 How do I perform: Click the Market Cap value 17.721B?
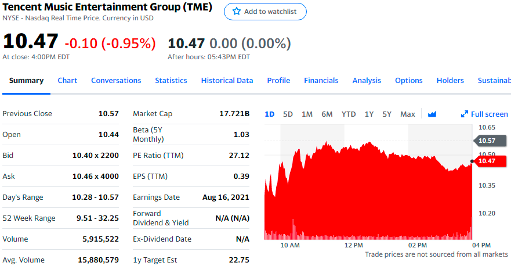[234, 114]
